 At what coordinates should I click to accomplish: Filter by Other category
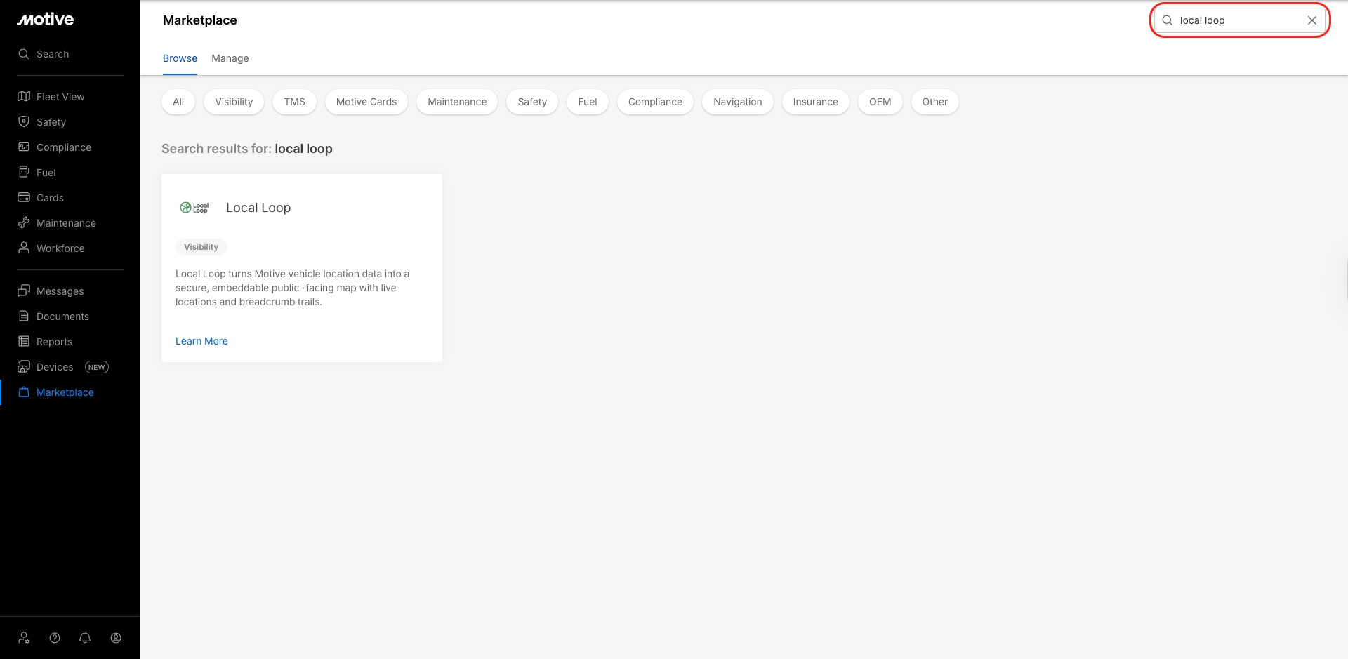coord(935,102)
